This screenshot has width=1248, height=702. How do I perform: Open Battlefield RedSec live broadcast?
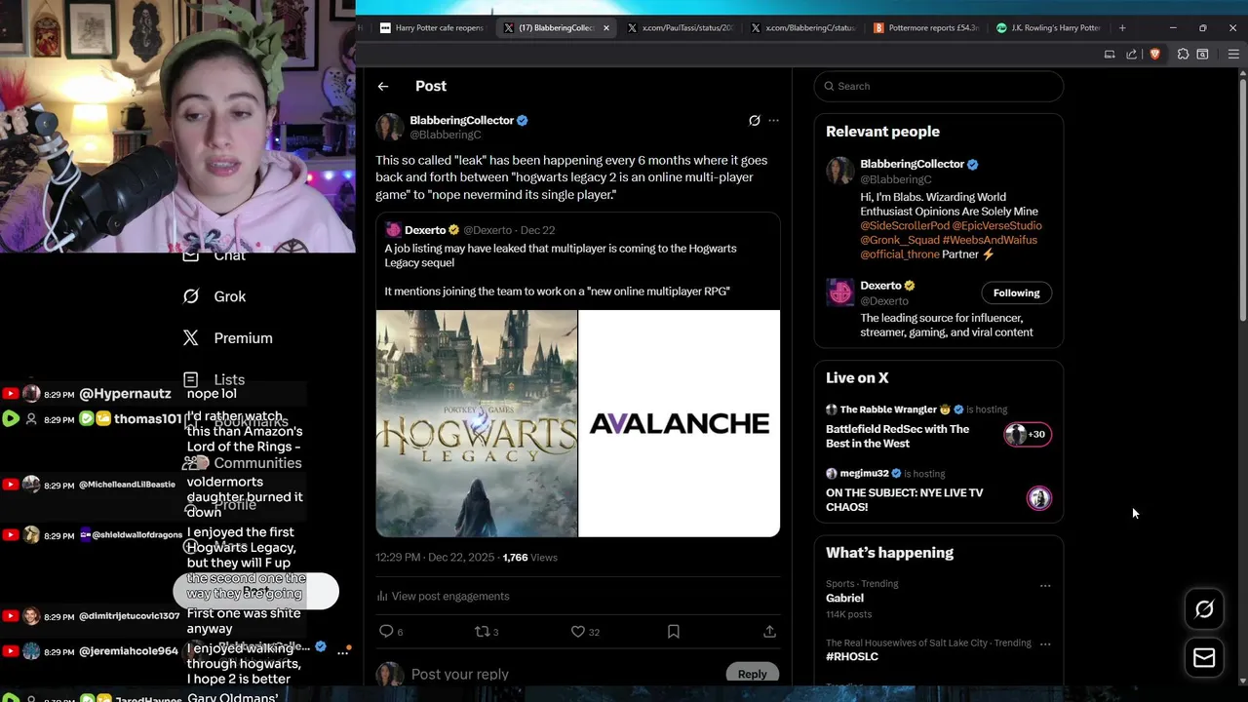coord(897,436)
